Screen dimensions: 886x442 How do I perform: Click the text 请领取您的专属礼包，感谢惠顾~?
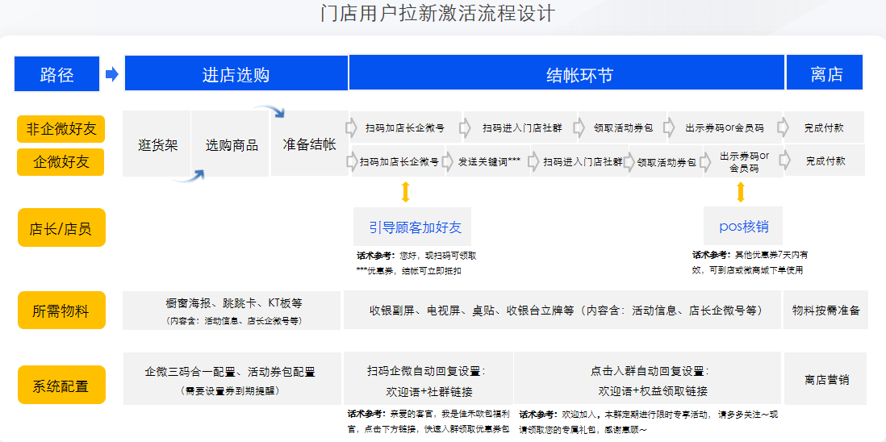(582, 429)
